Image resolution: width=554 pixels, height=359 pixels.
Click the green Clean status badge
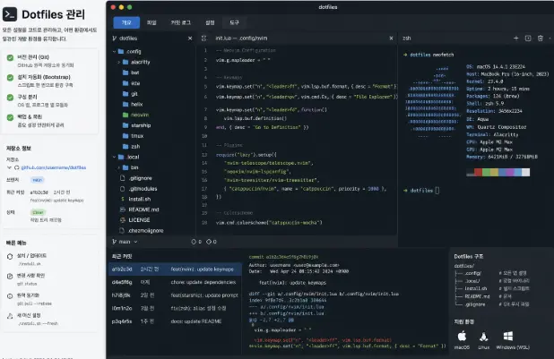(38, 212)
